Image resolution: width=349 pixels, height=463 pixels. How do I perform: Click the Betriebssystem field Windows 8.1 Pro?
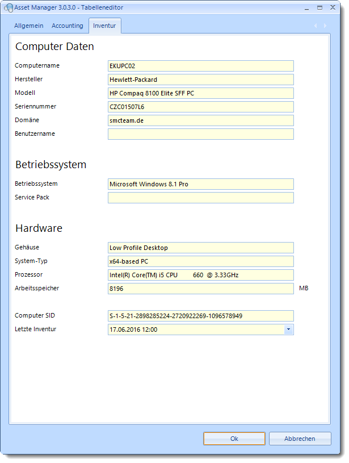[x=201, y=184]
